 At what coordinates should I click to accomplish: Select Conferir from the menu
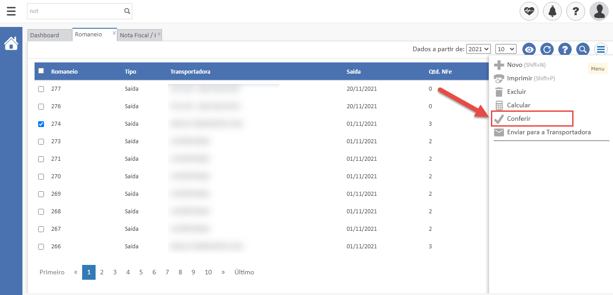(x=519, y=119)
